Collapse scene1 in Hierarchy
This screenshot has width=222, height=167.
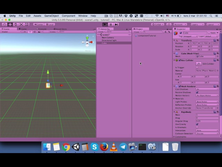coord(98,35)
